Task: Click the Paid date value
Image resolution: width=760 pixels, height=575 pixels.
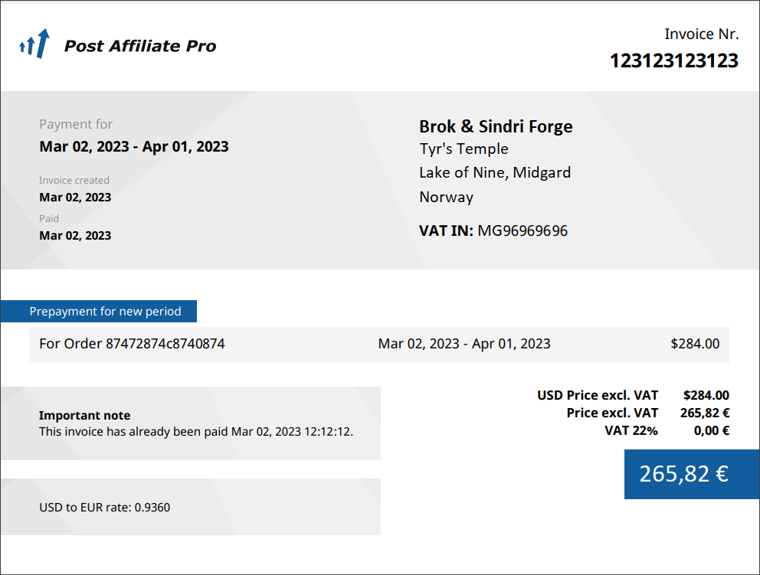Action: click(75, 235)
